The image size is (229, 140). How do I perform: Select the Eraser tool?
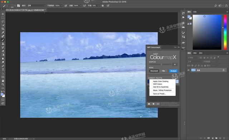pos(3,51)
